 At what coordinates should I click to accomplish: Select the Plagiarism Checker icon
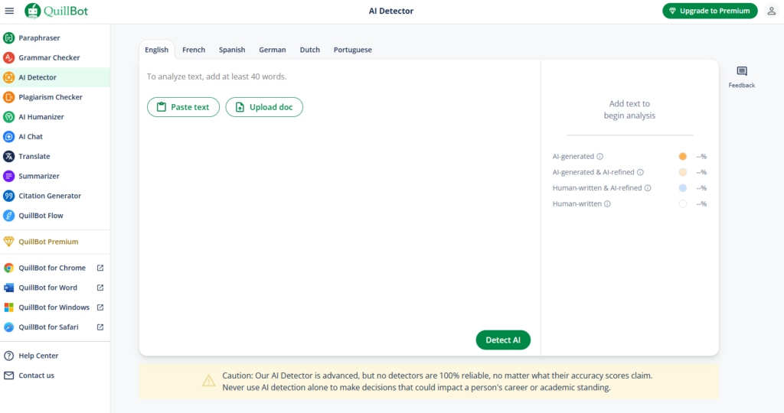[9, 97]
